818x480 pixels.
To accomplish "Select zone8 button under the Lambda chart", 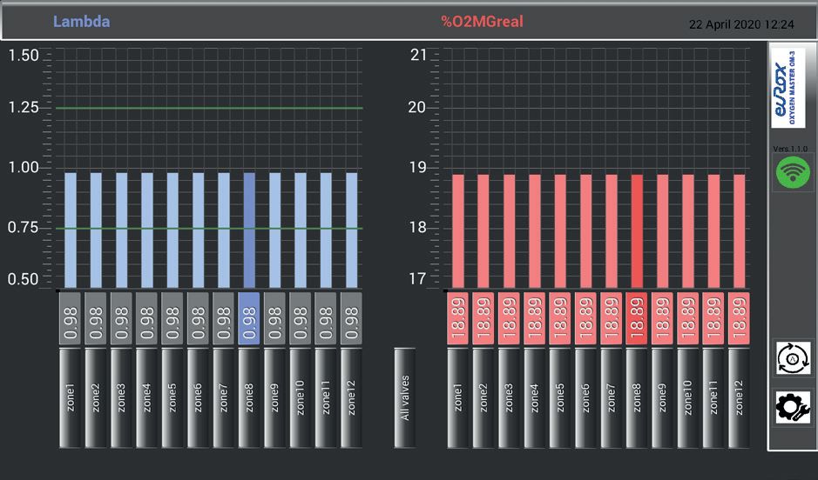I will click(249, 398).
